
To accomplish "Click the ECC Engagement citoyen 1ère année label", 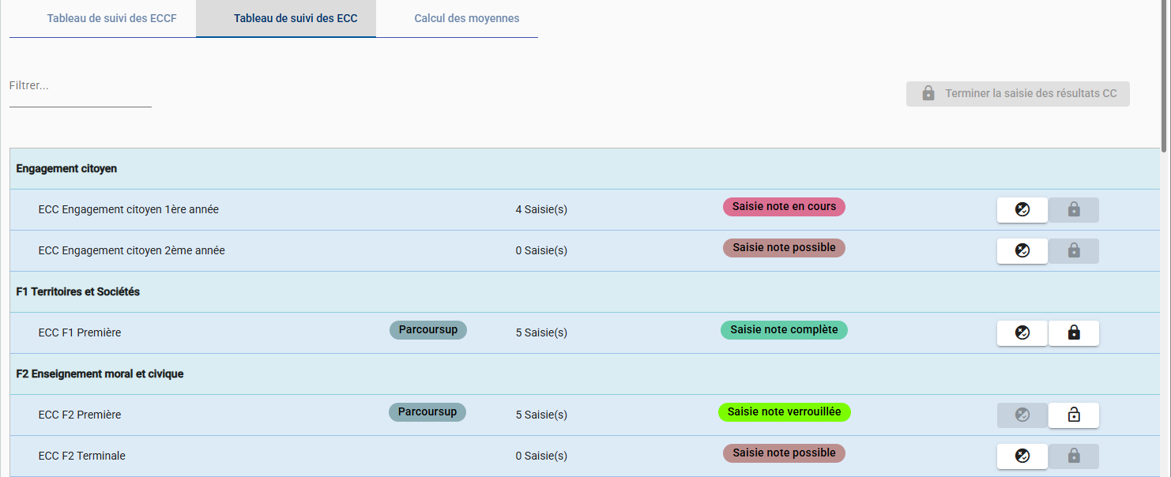I will point(129,210).
